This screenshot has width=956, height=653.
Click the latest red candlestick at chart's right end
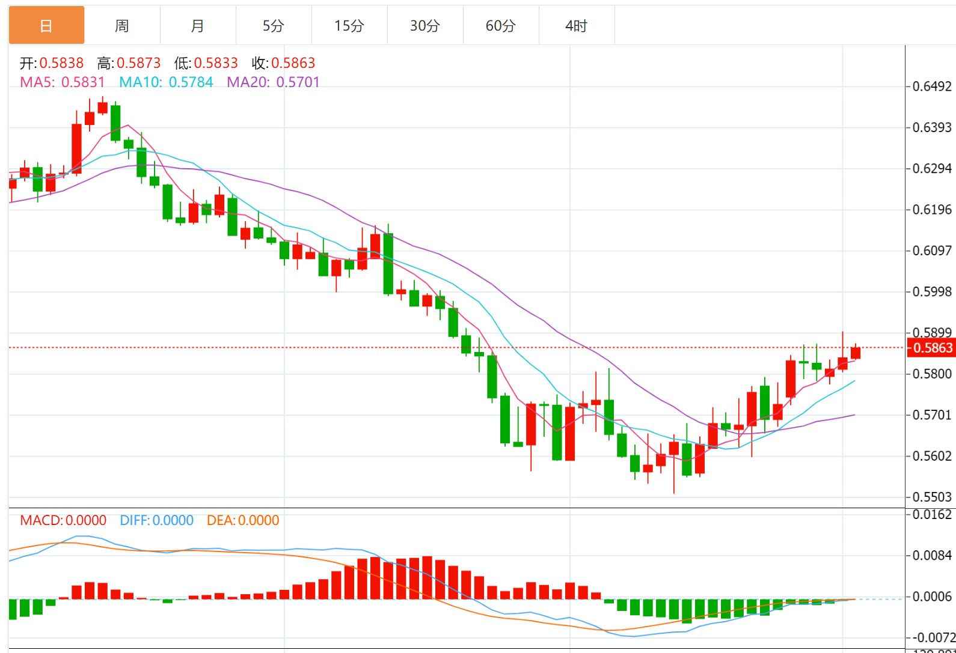(x=856, y=353)
